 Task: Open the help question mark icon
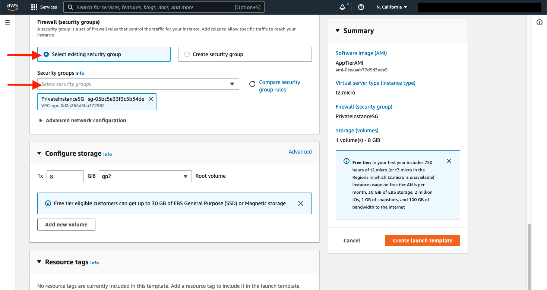(361, 7)
